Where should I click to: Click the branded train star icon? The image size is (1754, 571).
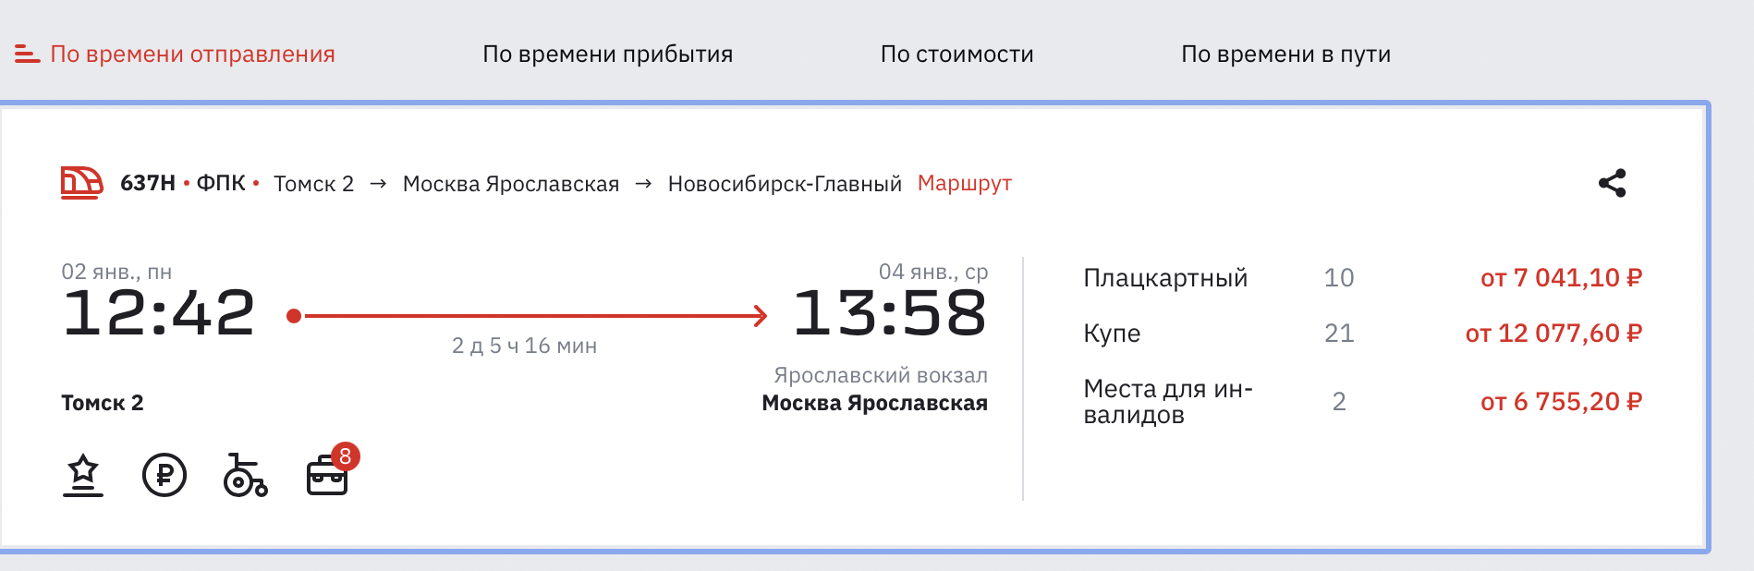coord(83,476)
